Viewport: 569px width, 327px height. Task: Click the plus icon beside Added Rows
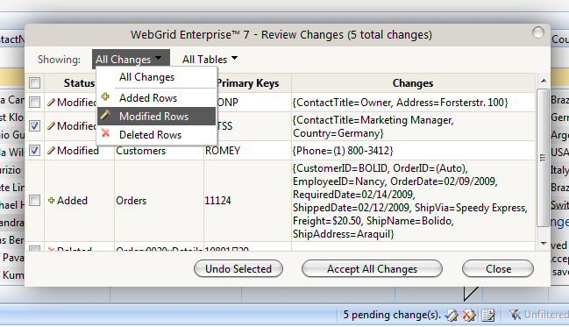click(x=105, y=97)
